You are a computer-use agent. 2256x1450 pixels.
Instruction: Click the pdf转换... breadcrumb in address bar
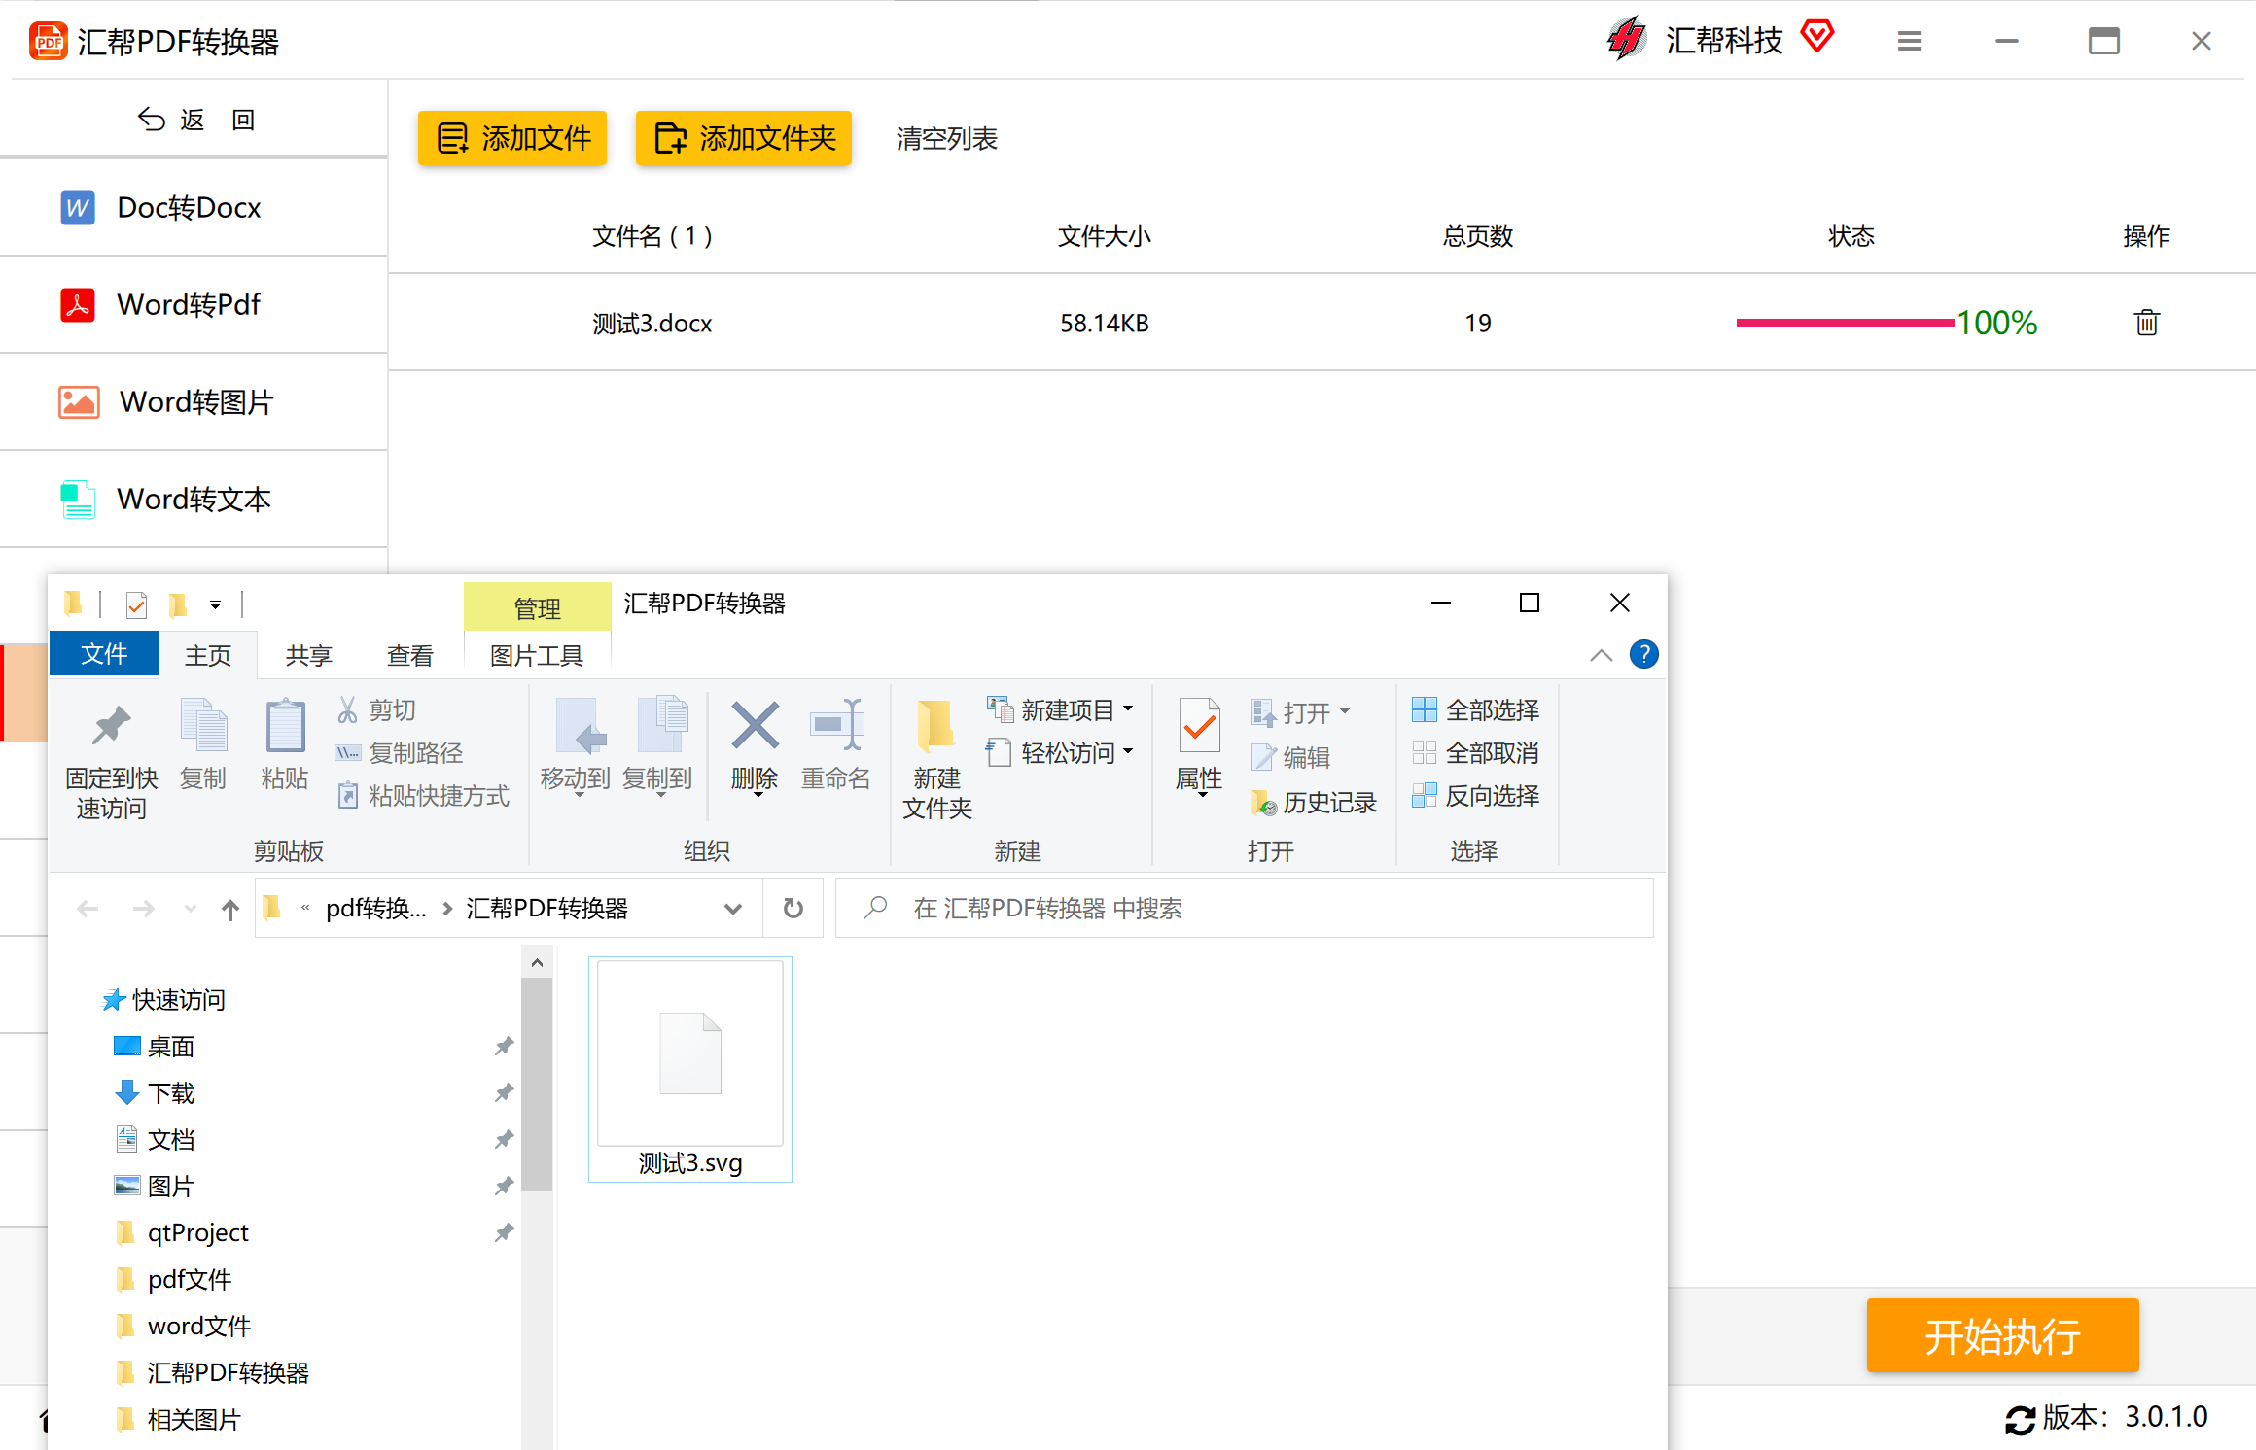[x=376, y=909]
